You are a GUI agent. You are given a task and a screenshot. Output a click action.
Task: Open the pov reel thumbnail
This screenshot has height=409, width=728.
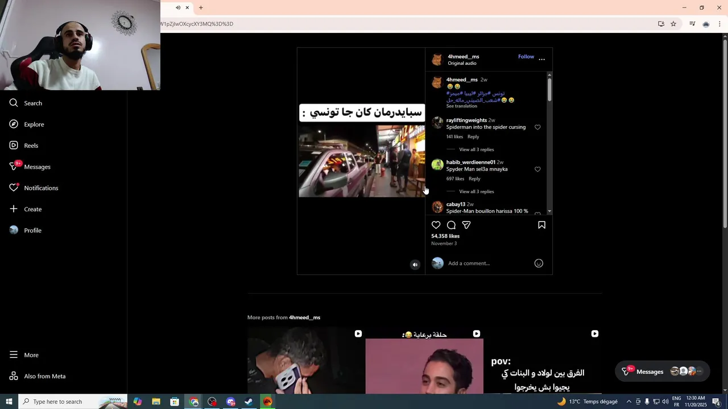click(x=543, y=361)
